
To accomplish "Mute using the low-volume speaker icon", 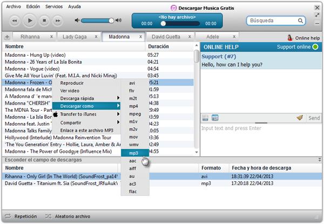I will point(77,20).
